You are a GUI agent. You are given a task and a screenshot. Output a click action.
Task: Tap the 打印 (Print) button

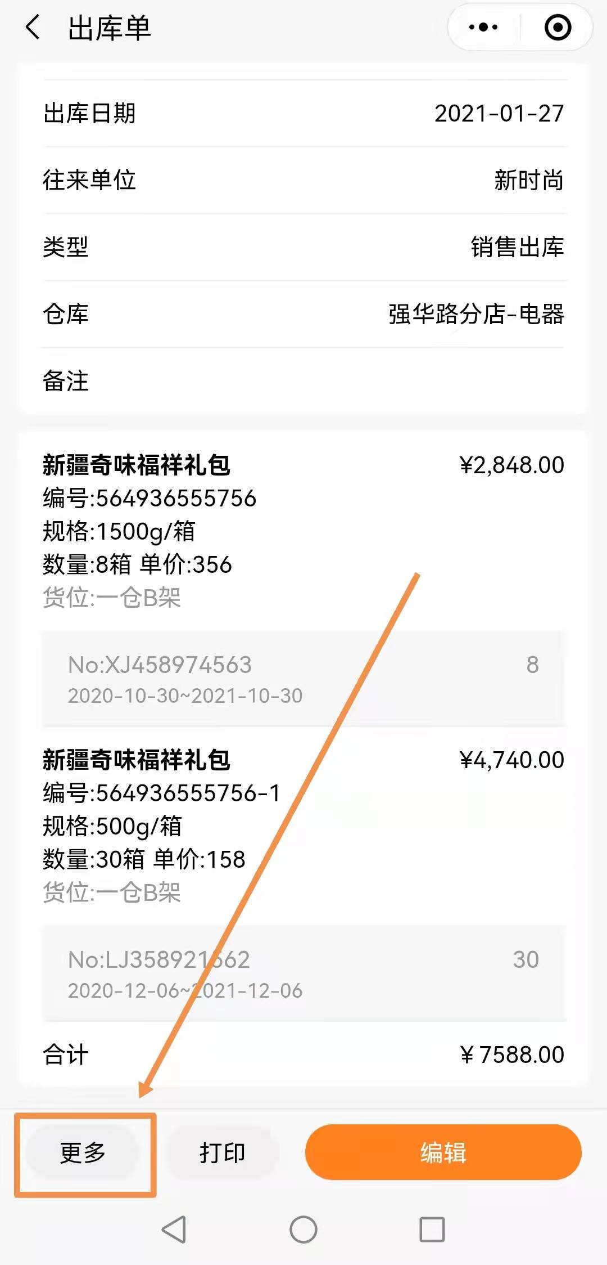[x=223, y=1152]
